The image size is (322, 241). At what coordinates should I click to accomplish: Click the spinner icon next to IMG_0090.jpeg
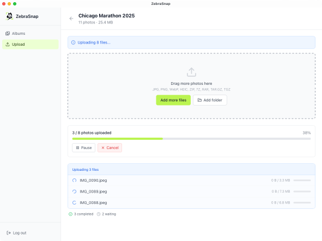74,180
